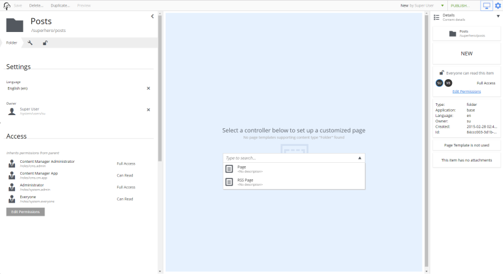Click the Delete... toolbar button
Screen dimensions: 503x274
36,5
